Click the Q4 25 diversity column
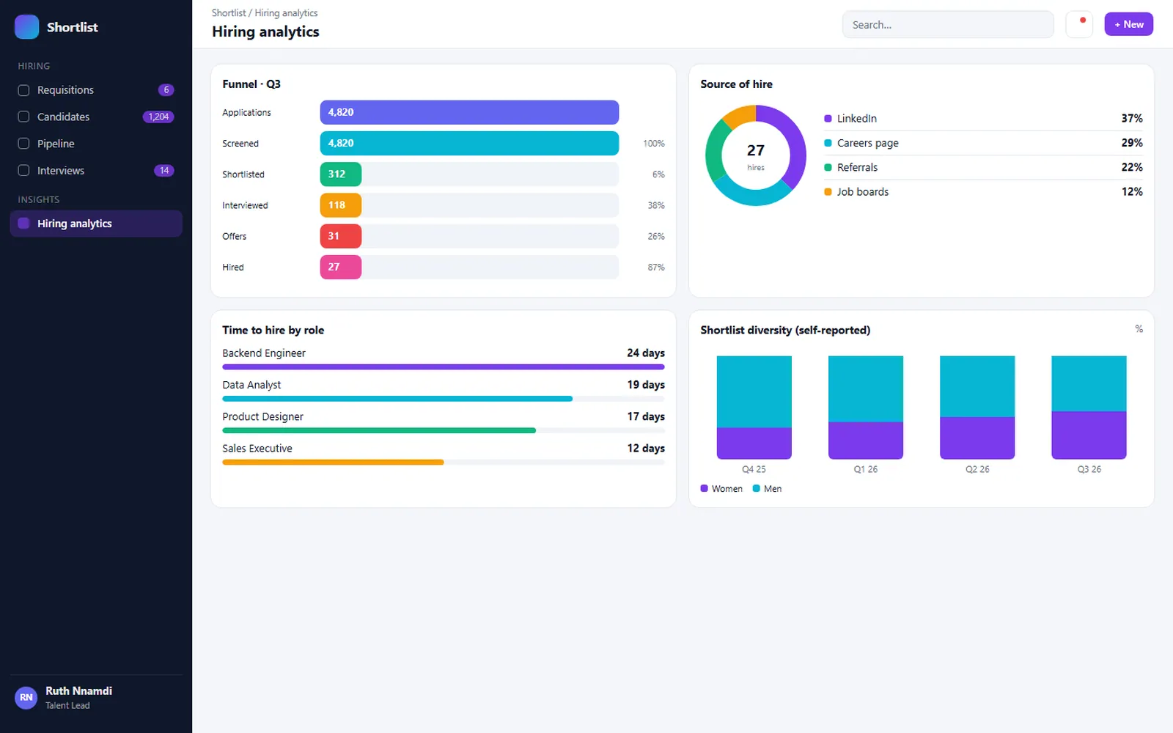Viewport: 1173px width, 733px height. (x=754, y=408)
